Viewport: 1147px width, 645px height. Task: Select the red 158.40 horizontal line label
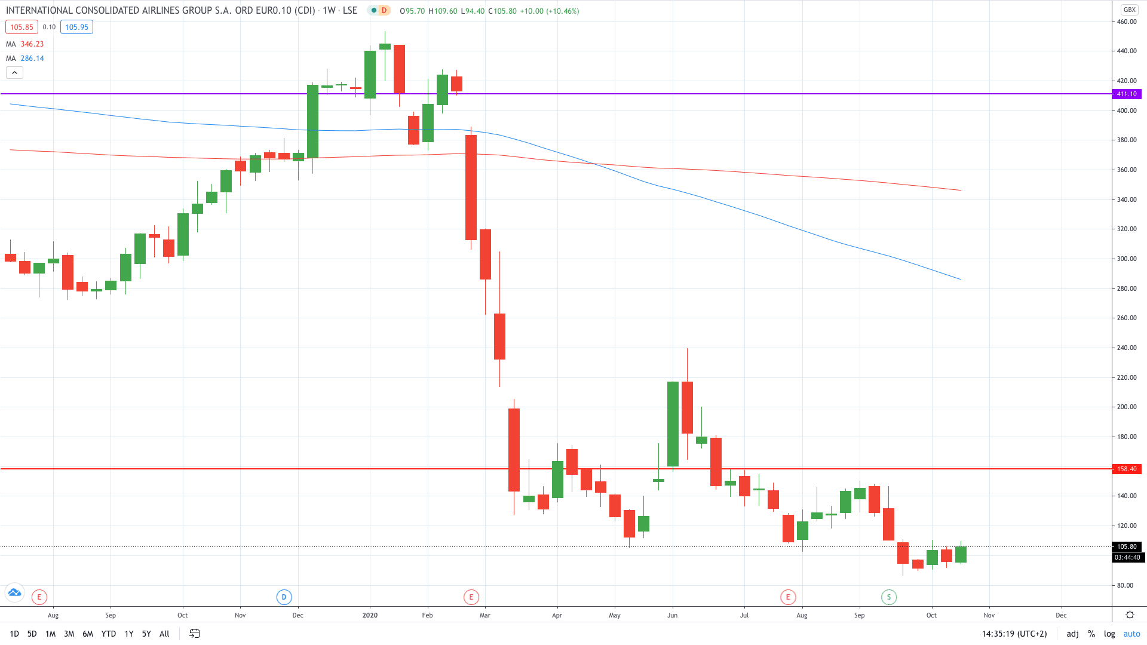tap(1127, 469)
